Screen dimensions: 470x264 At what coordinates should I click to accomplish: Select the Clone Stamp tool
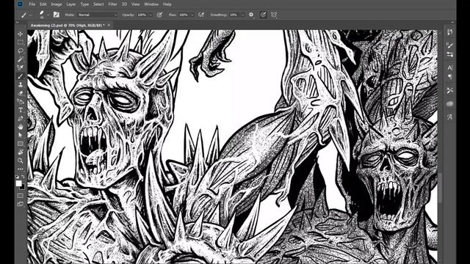pyautogui.click(x=21, y=85)
